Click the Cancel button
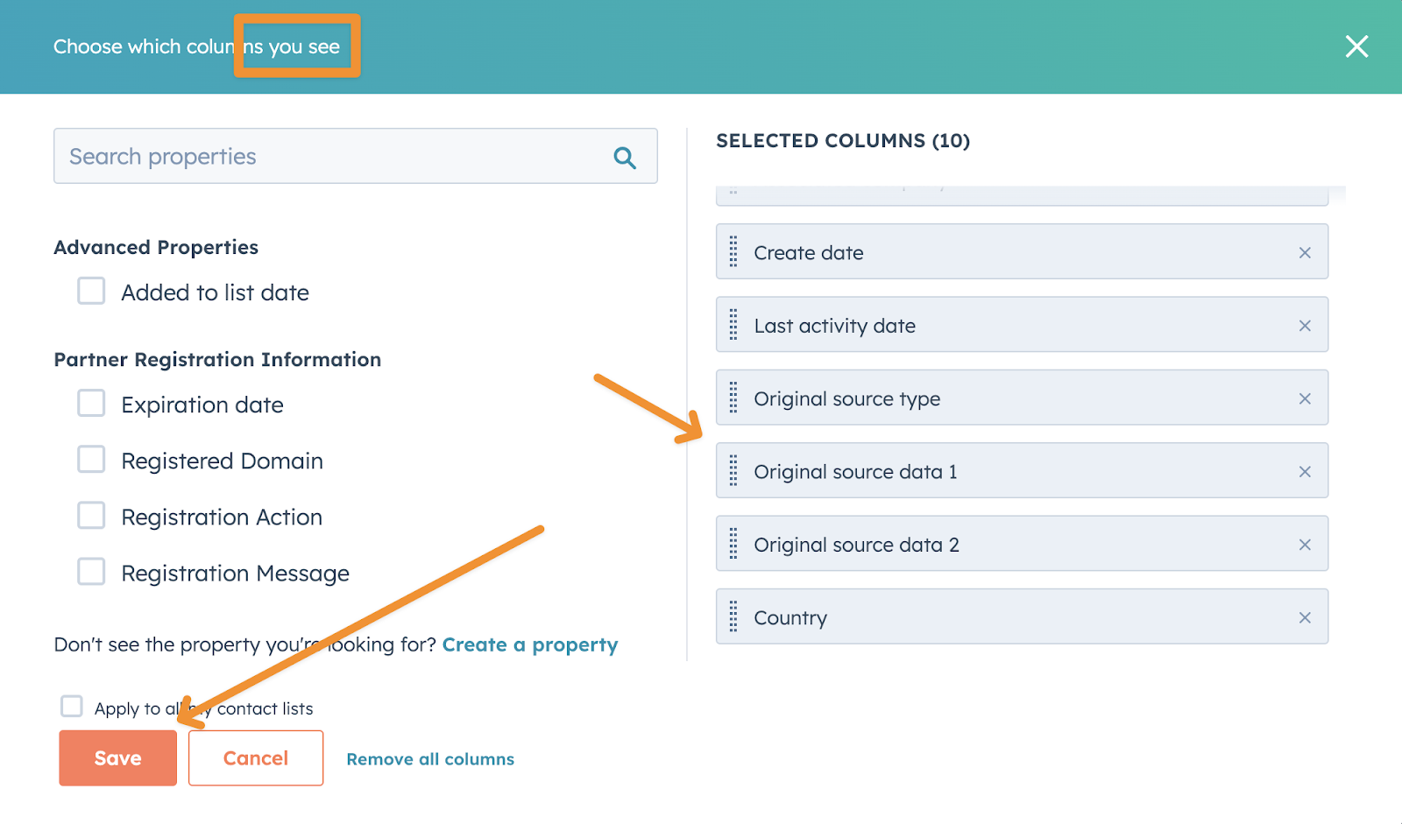 pos(255,758)
